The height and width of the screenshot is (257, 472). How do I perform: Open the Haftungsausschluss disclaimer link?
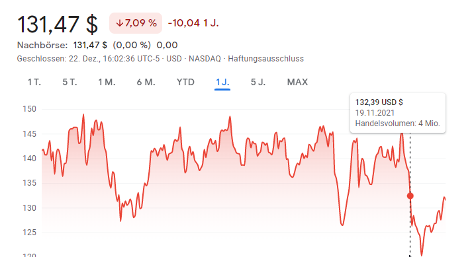pyautogui.click(x=266, y=59)
